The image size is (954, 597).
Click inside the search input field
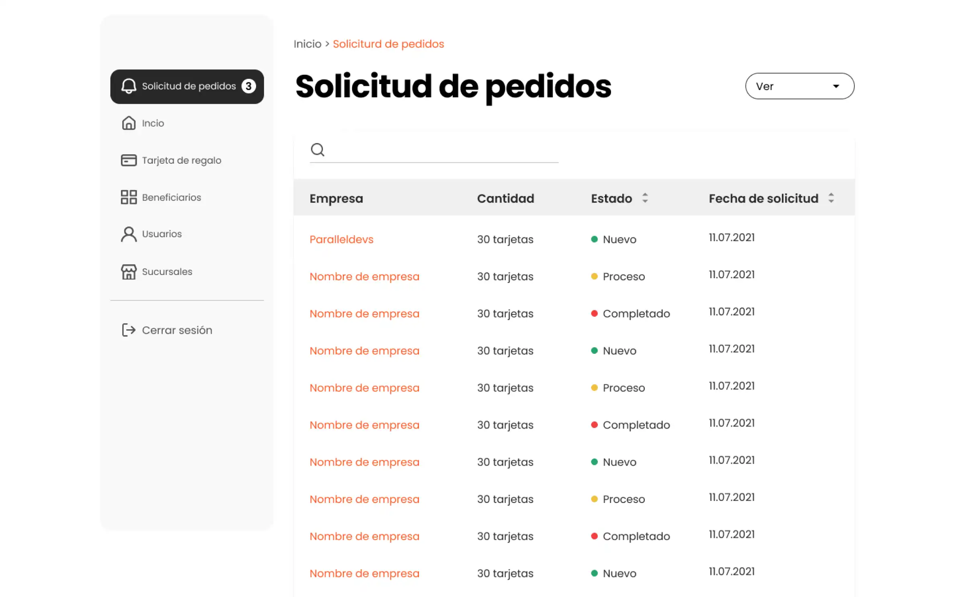tap(434, 152)
